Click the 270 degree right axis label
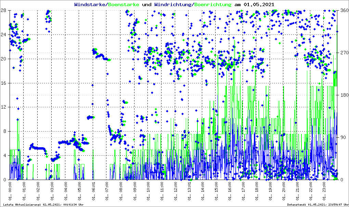This screenshot has width=349, height=207. click(343, 53)
